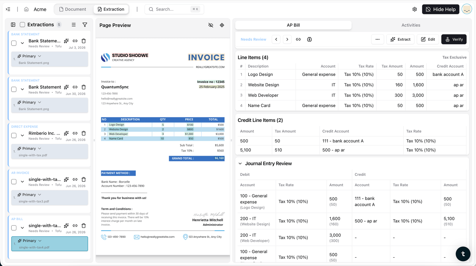Click link icon on Rimberio Inc. entry
This screenshot has width=476, height=266.
[75, 133]
